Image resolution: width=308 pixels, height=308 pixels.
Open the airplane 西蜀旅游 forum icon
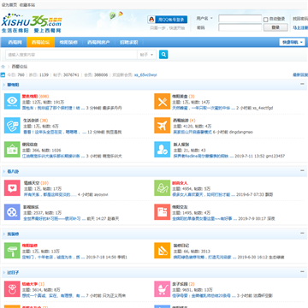pyautogui.click(x=163, y=125)
